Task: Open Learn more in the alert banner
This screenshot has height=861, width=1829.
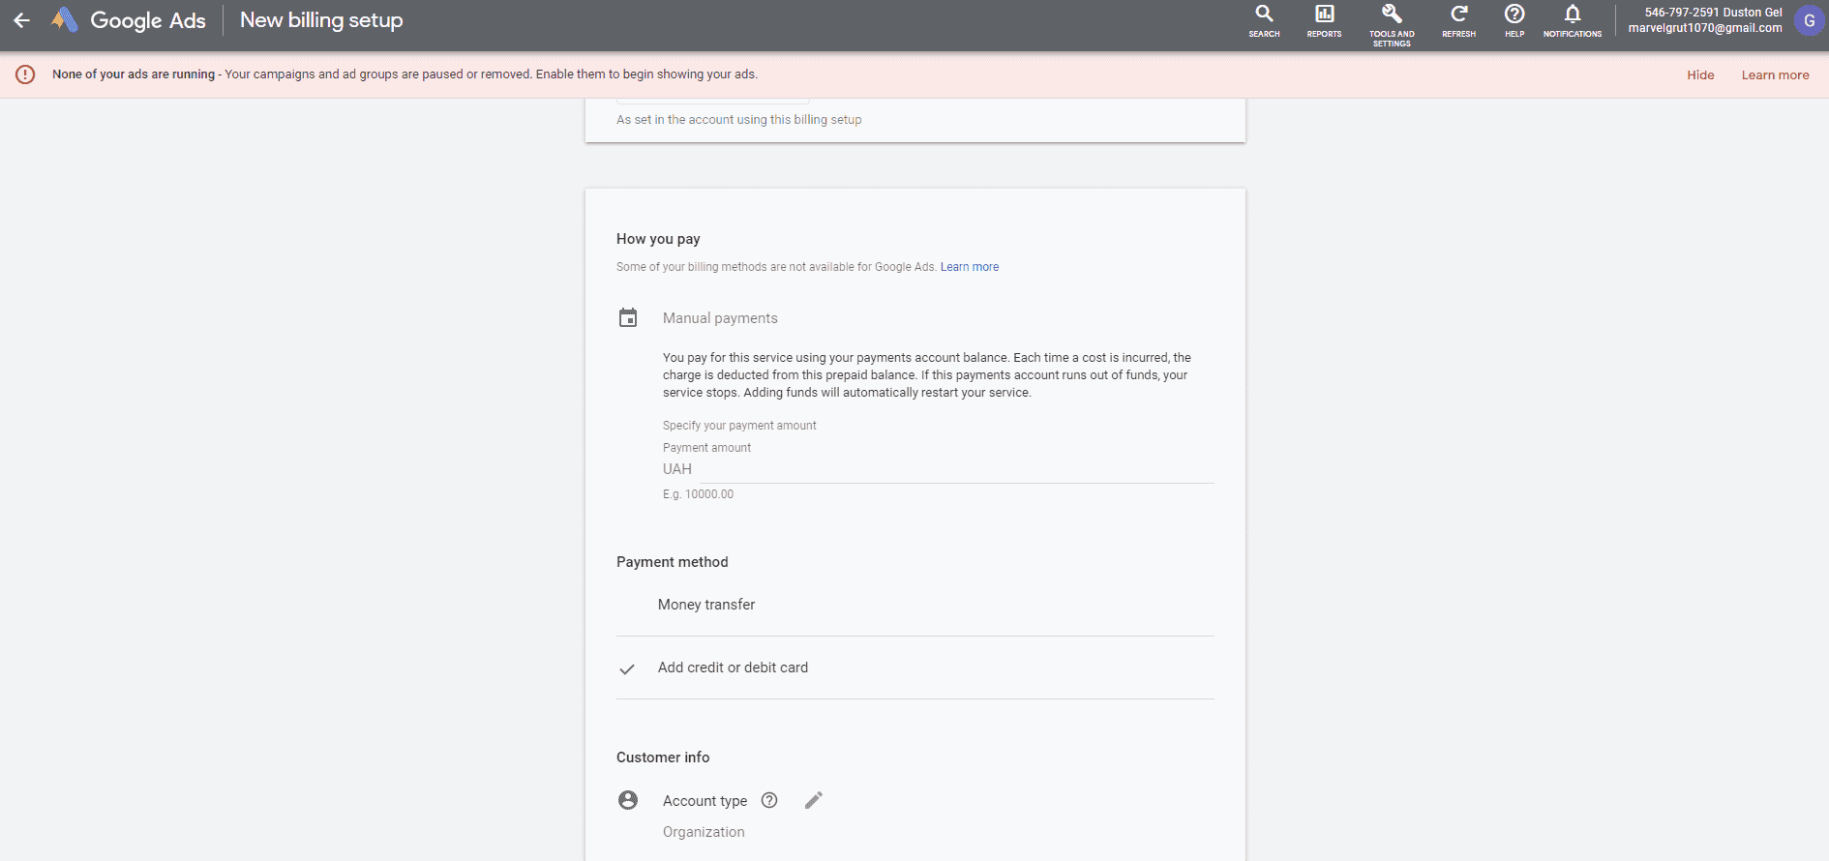Action: click(1775, 75)
